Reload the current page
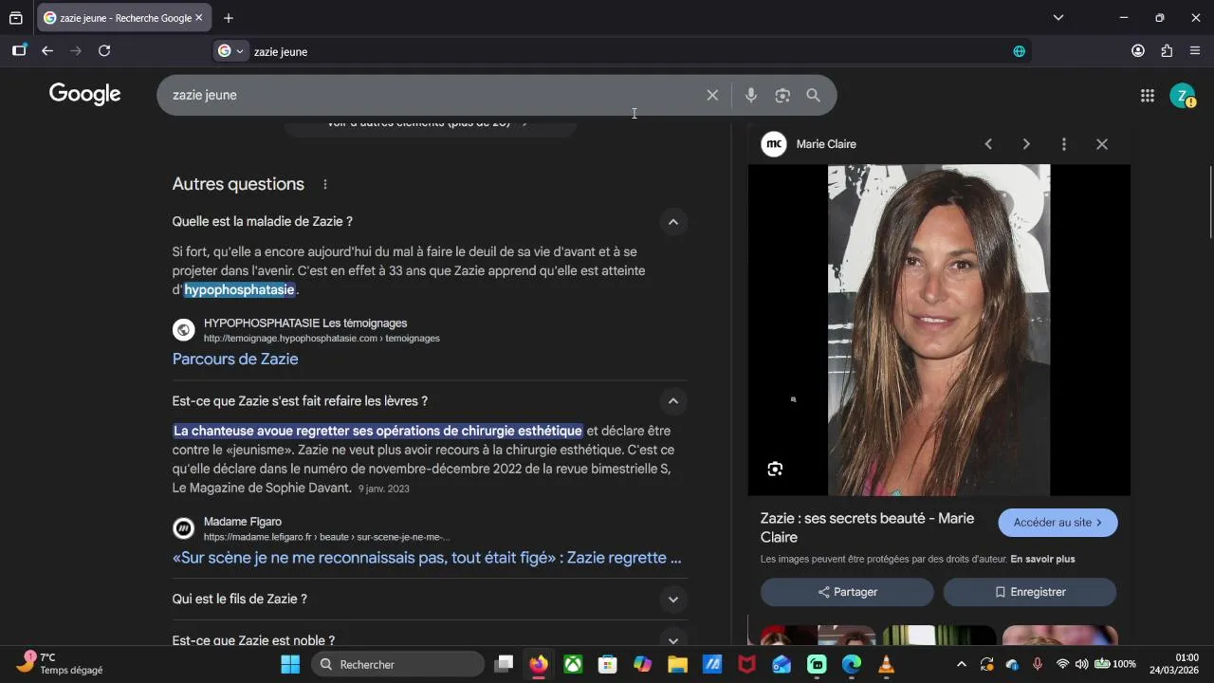1214x683 pixels. [x=104, y=51]
